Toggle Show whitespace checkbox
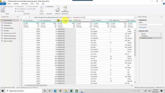 (x=16, y=9)
